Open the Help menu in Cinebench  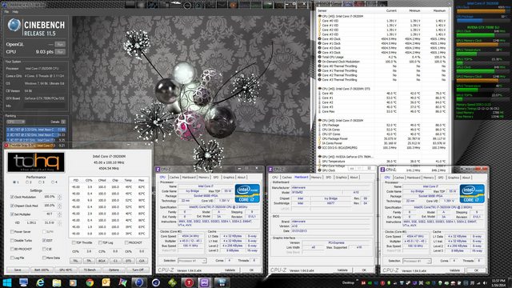(x=15, y=11)
